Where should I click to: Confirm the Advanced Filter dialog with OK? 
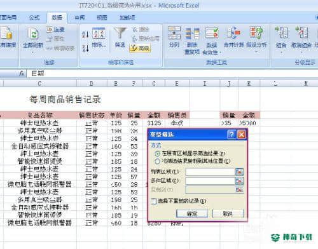192,213
